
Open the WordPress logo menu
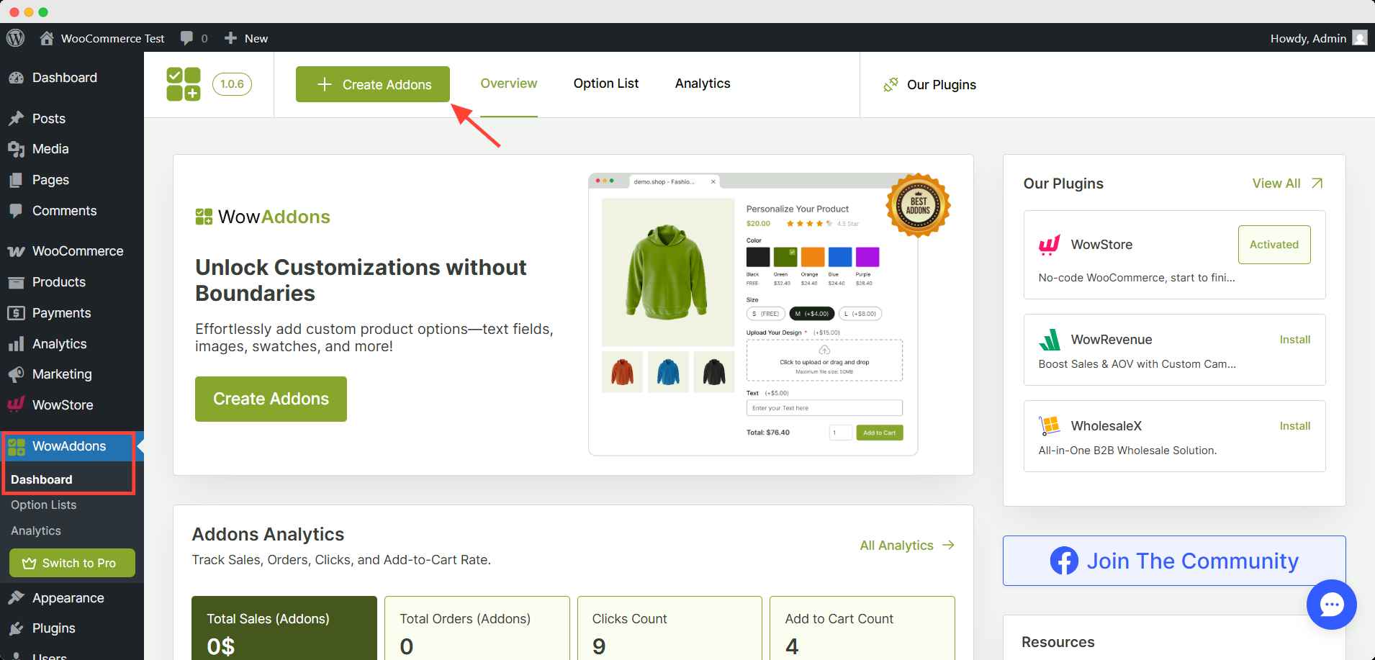click(x=16, y=38)
